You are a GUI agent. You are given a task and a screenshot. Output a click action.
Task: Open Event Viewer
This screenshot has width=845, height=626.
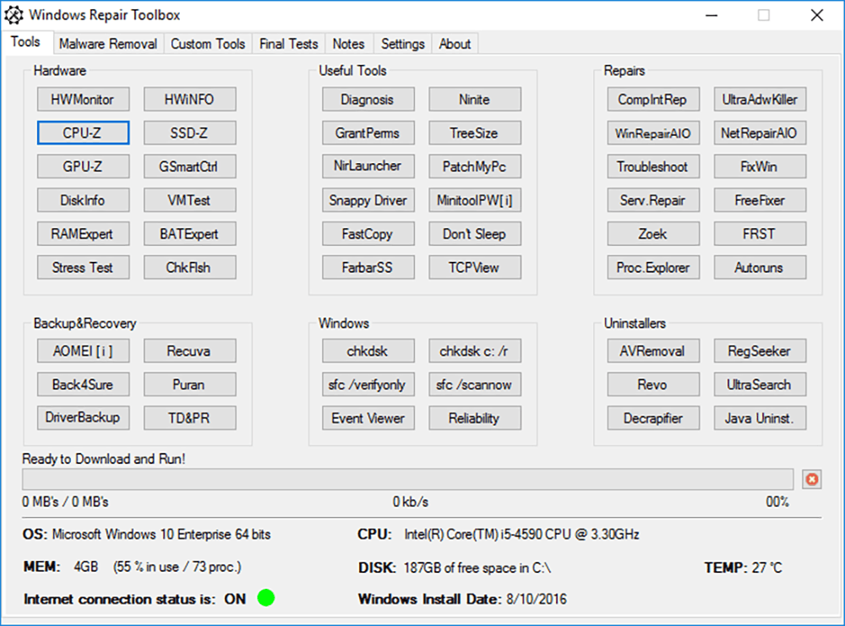pyautogui.click(x=368, y=417)
